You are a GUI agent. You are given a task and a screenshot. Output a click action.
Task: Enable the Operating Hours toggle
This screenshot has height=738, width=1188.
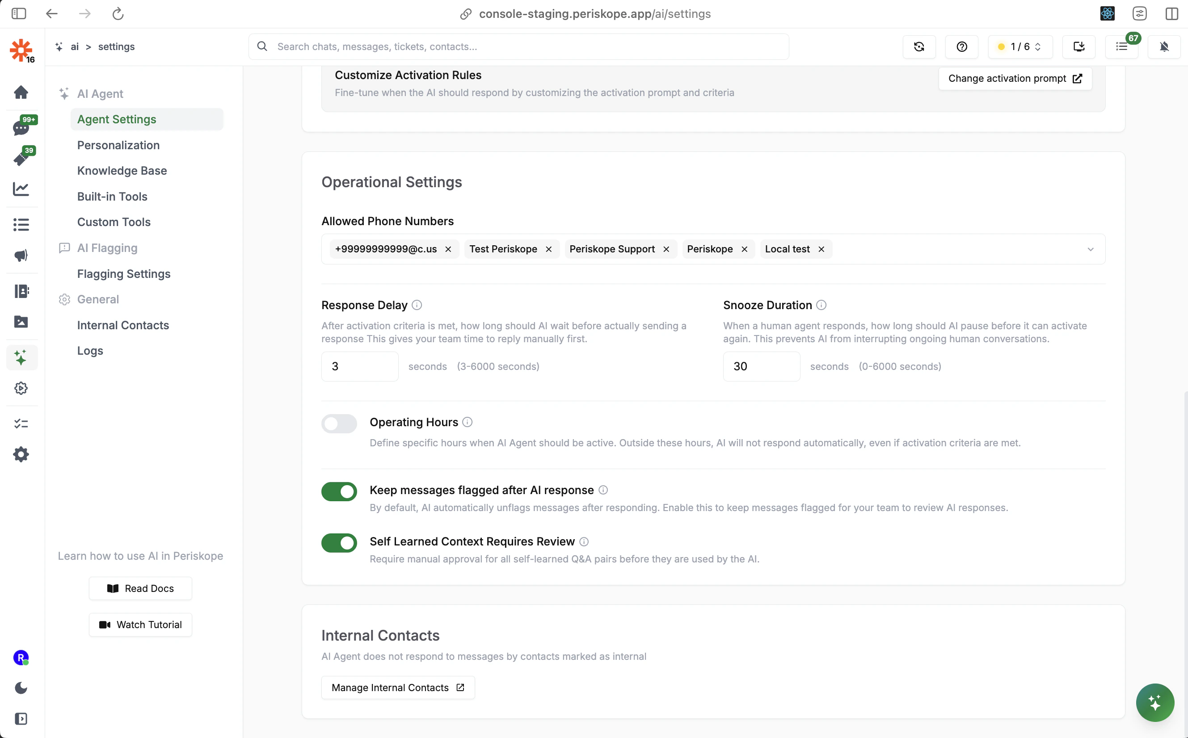click(x=339, y=423)
